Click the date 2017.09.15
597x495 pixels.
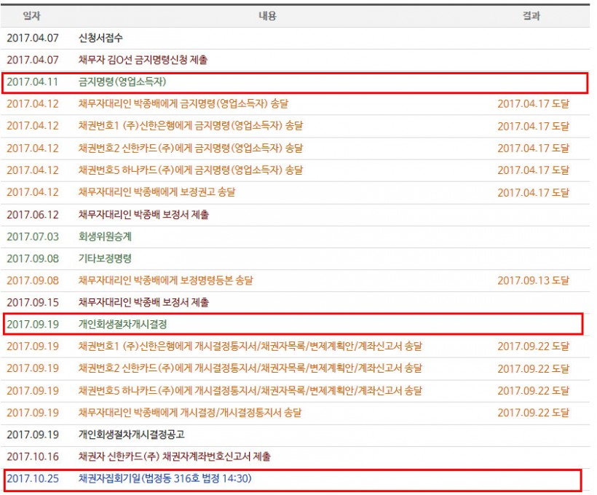[32, 303]
